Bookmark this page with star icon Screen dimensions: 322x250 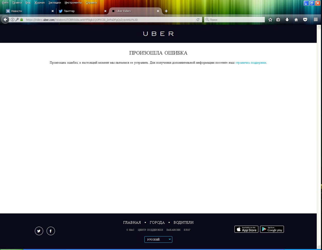tap(270, 20)
